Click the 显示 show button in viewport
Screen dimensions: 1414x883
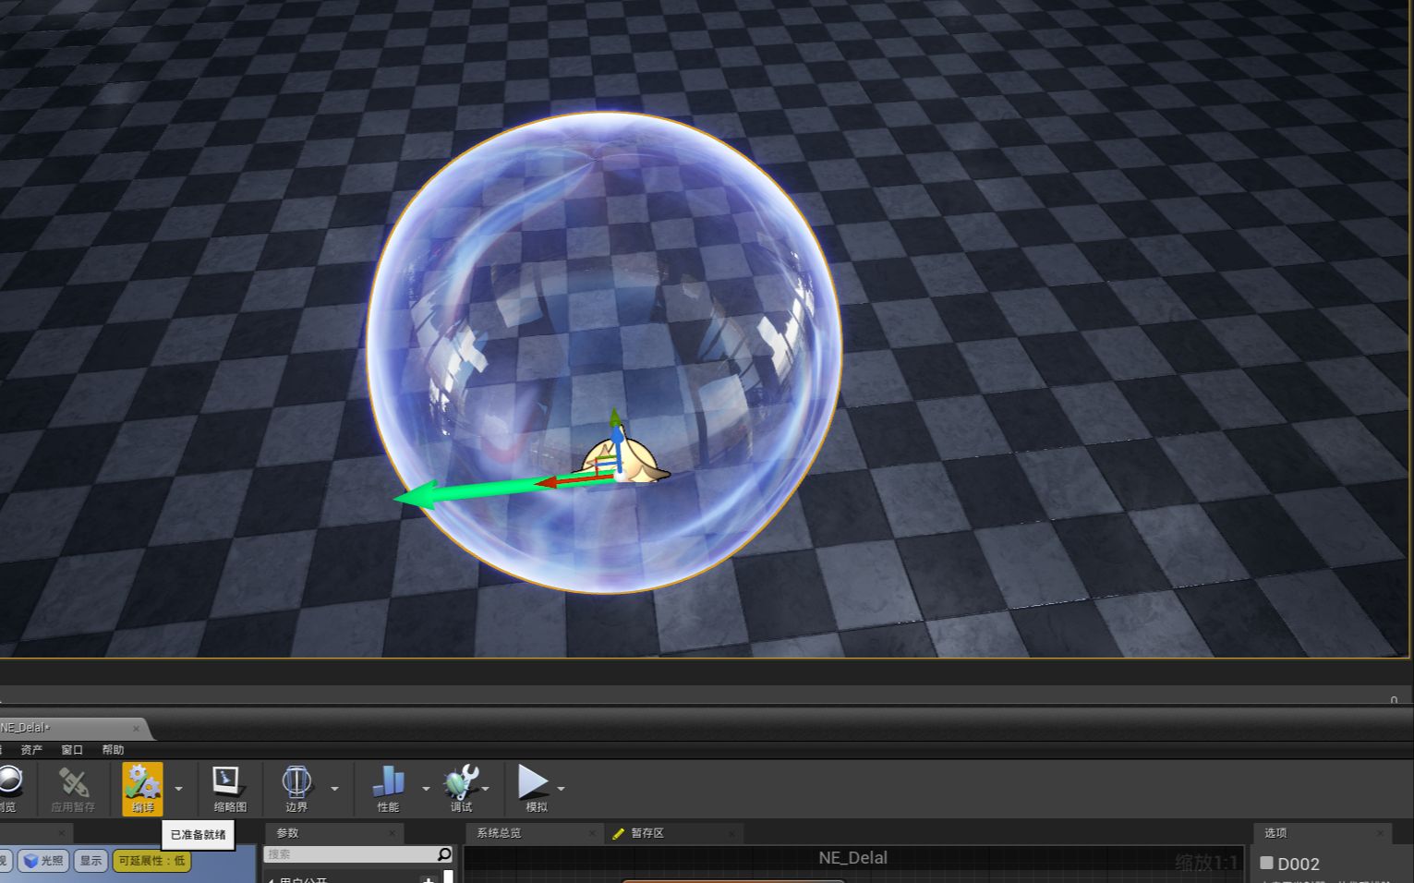91,861
